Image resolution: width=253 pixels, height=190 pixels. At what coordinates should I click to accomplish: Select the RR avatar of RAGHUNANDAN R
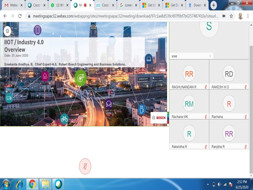(189, 74)
